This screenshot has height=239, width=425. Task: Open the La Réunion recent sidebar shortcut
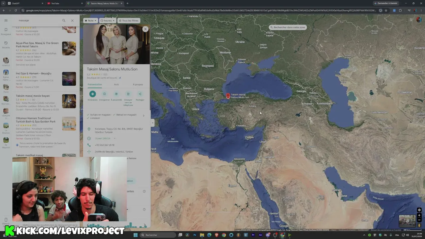6,128
